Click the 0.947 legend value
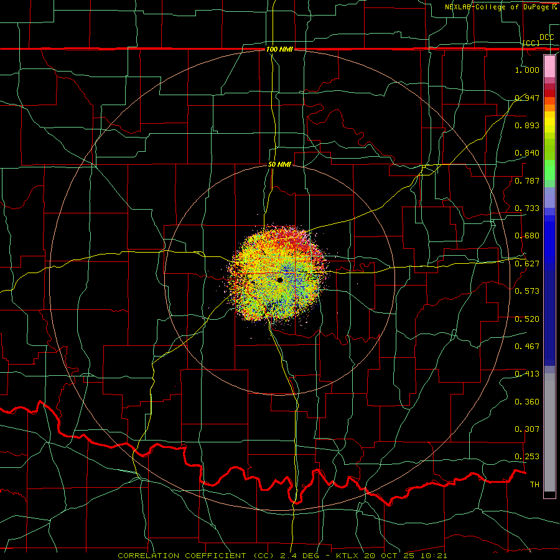The image size is (560, 560). tap(527, 98)
